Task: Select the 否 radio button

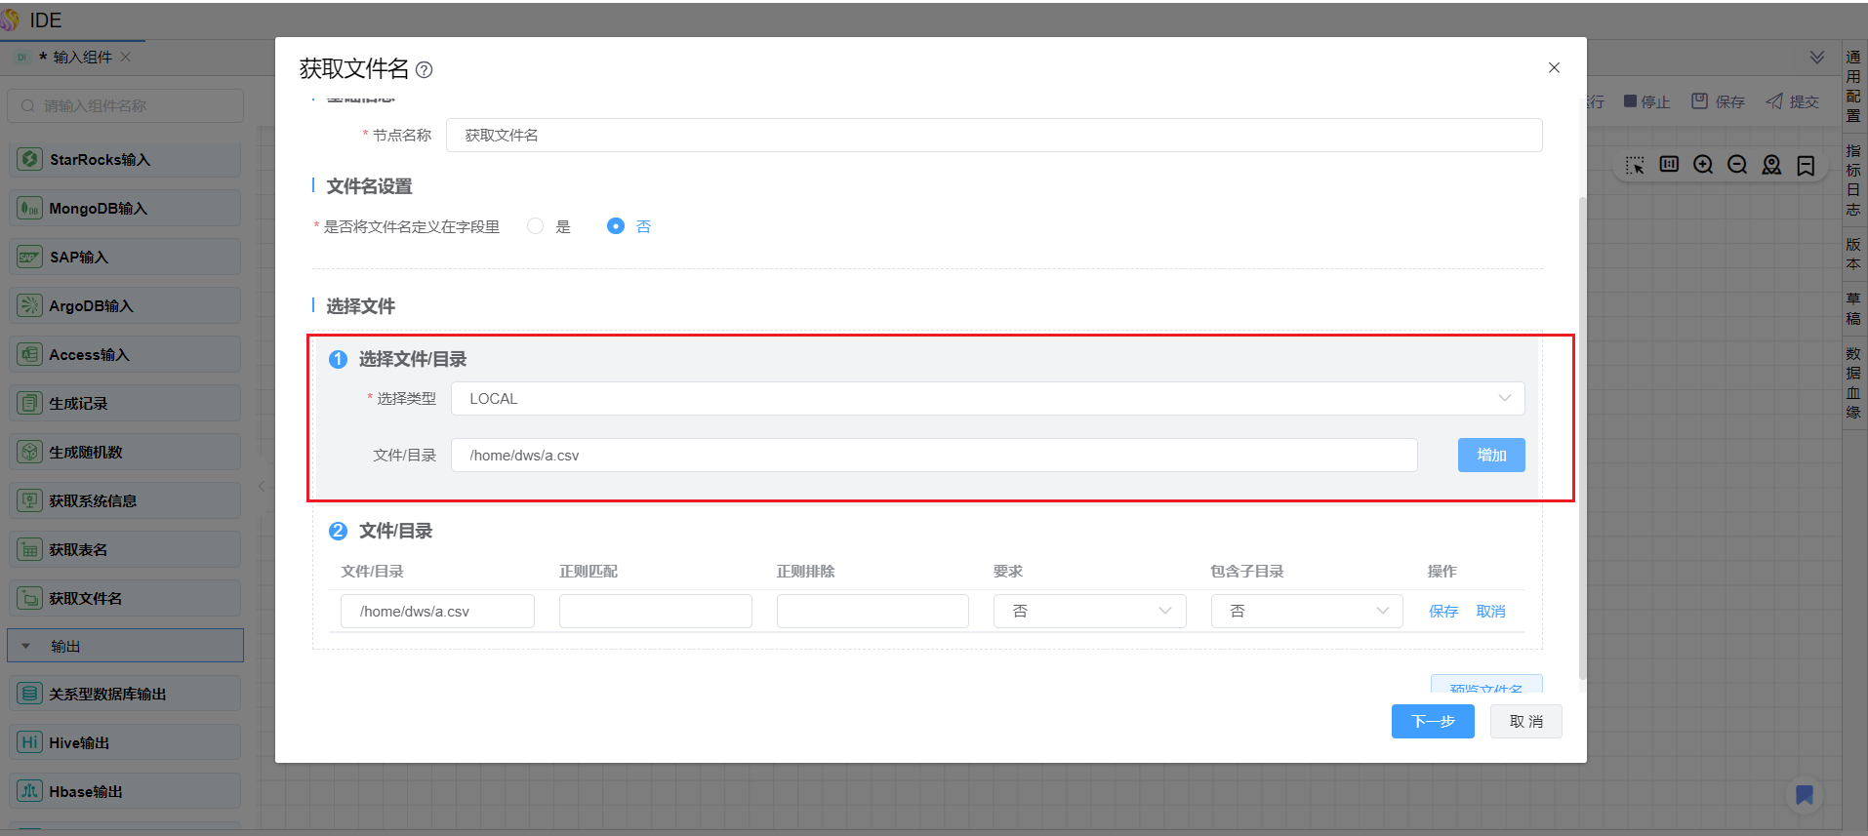Action: (x=615, y=226)
